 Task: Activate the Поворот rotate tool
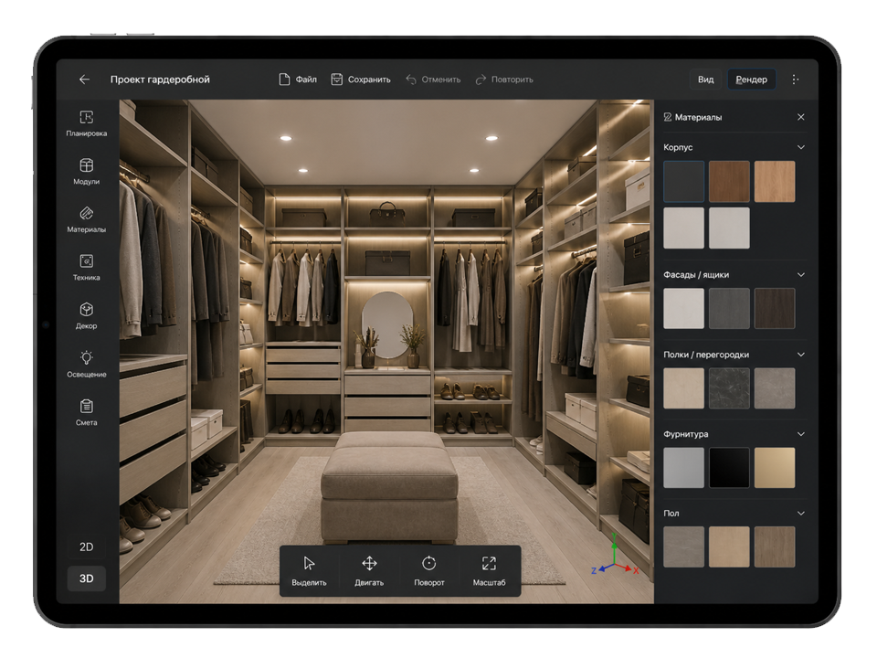click(x=429, y=571)
